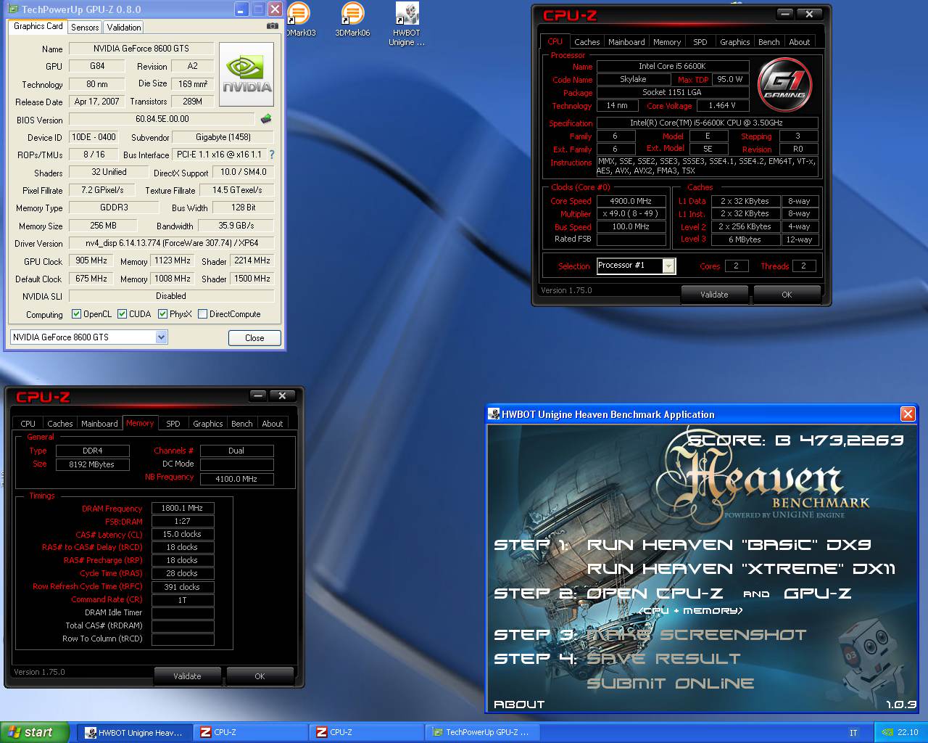Switch to the Validation tab in GPU-Z
Screen dimensions: 928x743
point(124,27)
